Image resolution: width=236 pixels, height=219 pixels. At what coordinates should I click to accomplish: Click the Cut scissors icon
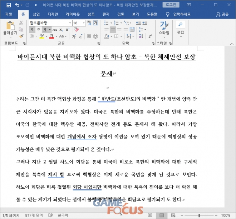point(21,23)
